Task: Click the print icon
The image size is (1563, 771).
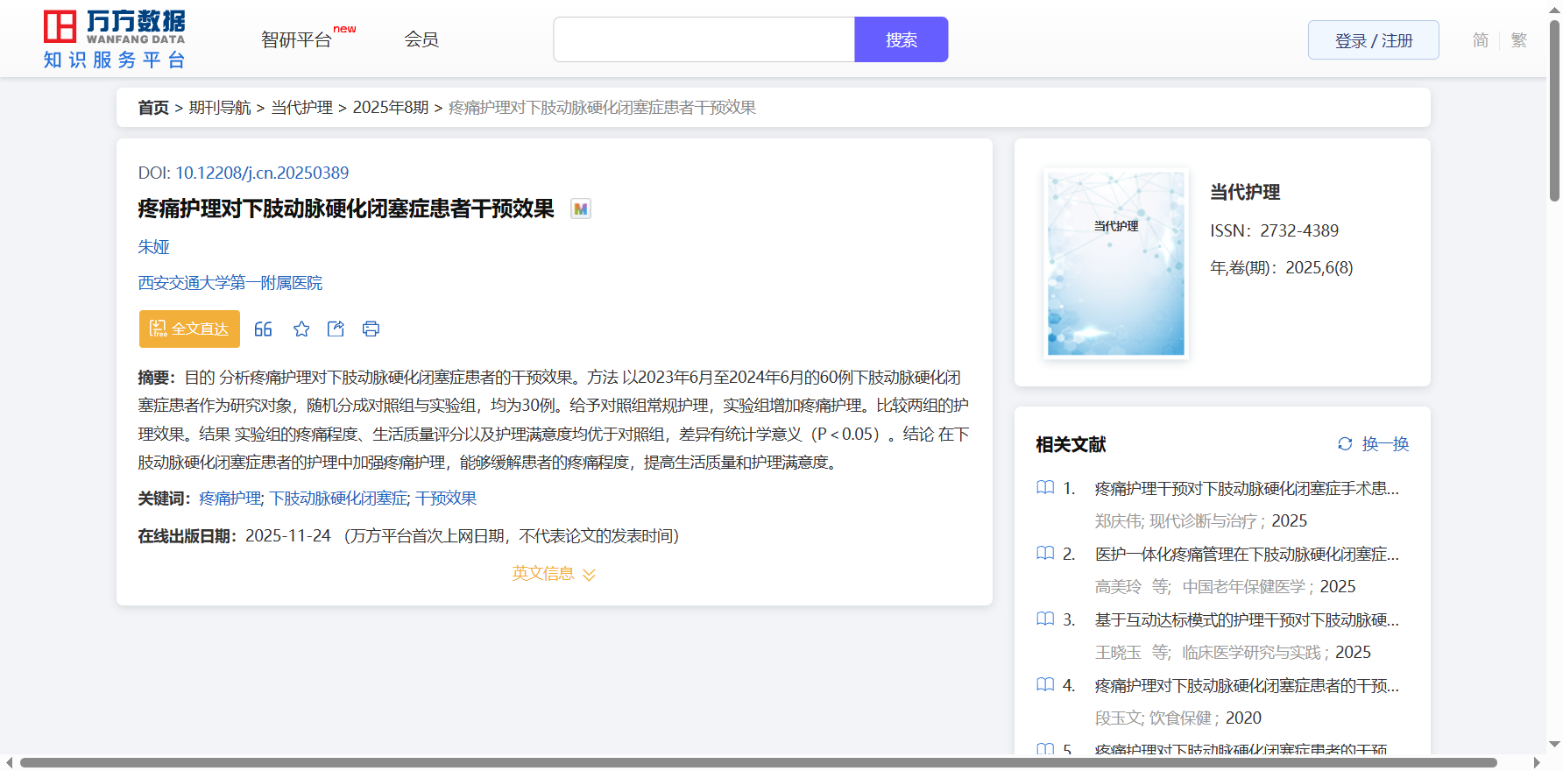Action: tap(371, 329)
